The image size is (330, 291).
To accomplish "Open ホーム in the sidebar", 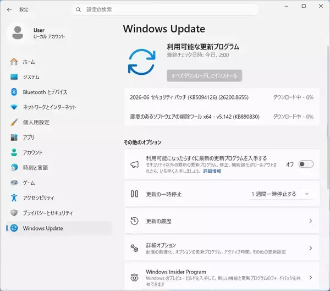I will tap(59, 62).
